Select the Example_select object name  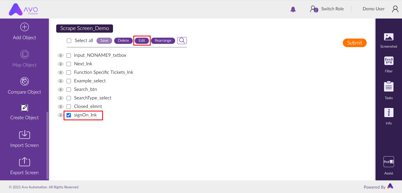[x=90, y=81]
